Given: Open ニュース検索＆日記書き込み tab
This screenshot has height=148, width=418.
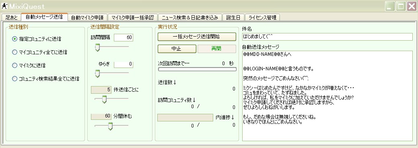Looking at the screenshot, I should [x=190, y=18].
